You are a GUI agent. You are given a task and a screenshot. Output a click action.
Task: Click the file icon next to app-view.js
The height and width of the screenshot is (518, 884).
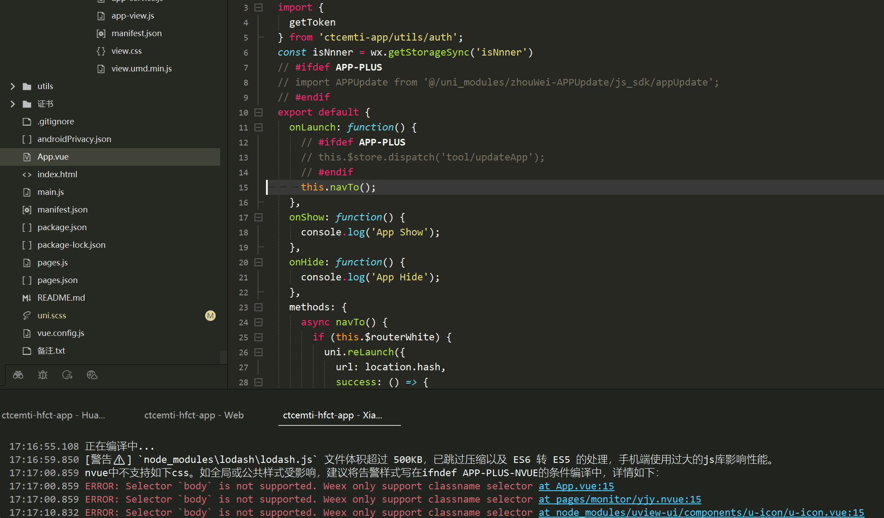pyautogui.click(x=100, y=15)
